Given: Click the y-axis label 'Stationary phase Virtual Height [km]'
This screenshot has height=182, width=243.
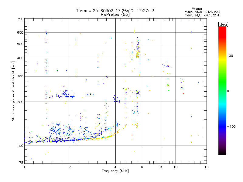Looking at the screenshot, I should click(13, 91).
